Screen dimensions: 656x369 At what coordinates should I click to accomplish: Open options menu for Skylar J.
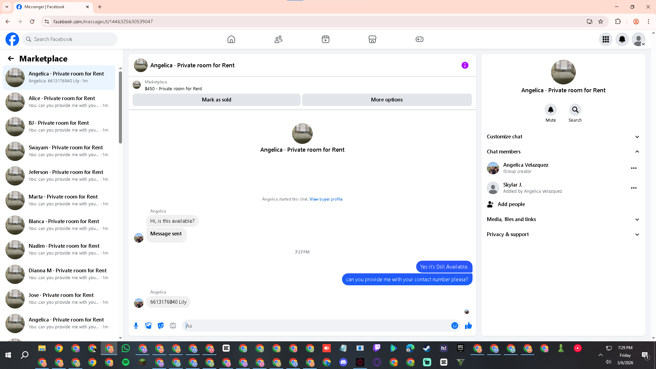pos(634,188)
